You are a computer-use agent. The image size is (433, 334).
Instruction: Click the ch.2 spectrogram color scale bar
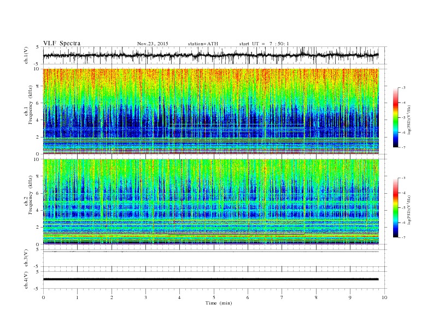point(396,208)
